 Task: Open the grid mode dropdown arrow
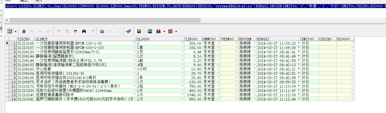[16, 32]
